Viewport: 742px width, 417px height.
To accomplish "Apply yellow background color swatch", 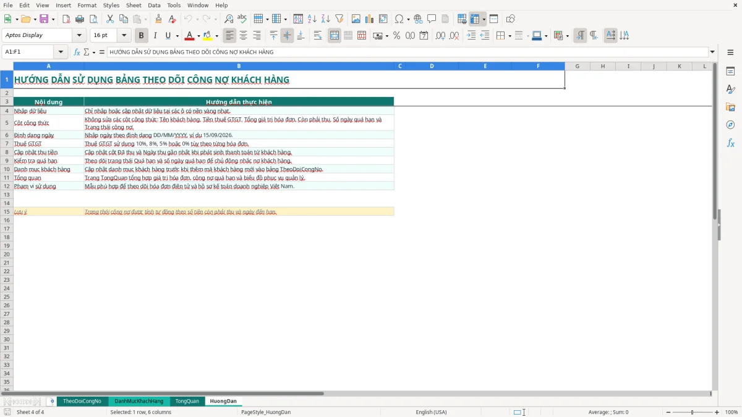I will pyautogui.click(x=207, y=36).
